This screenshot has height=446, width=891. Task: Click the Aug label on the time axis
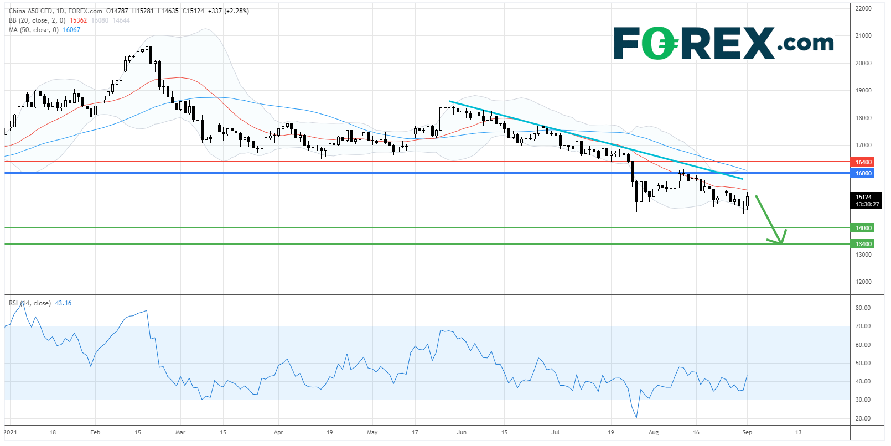(x=654, y=432)
